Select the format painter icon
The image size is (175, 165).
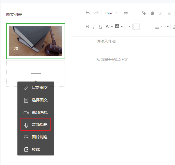pos(144,13)
